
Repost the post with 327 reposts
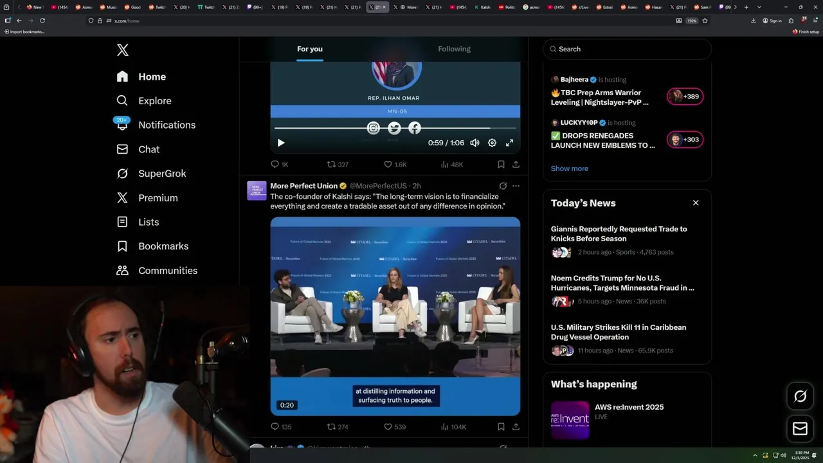[x=338, y=165]
